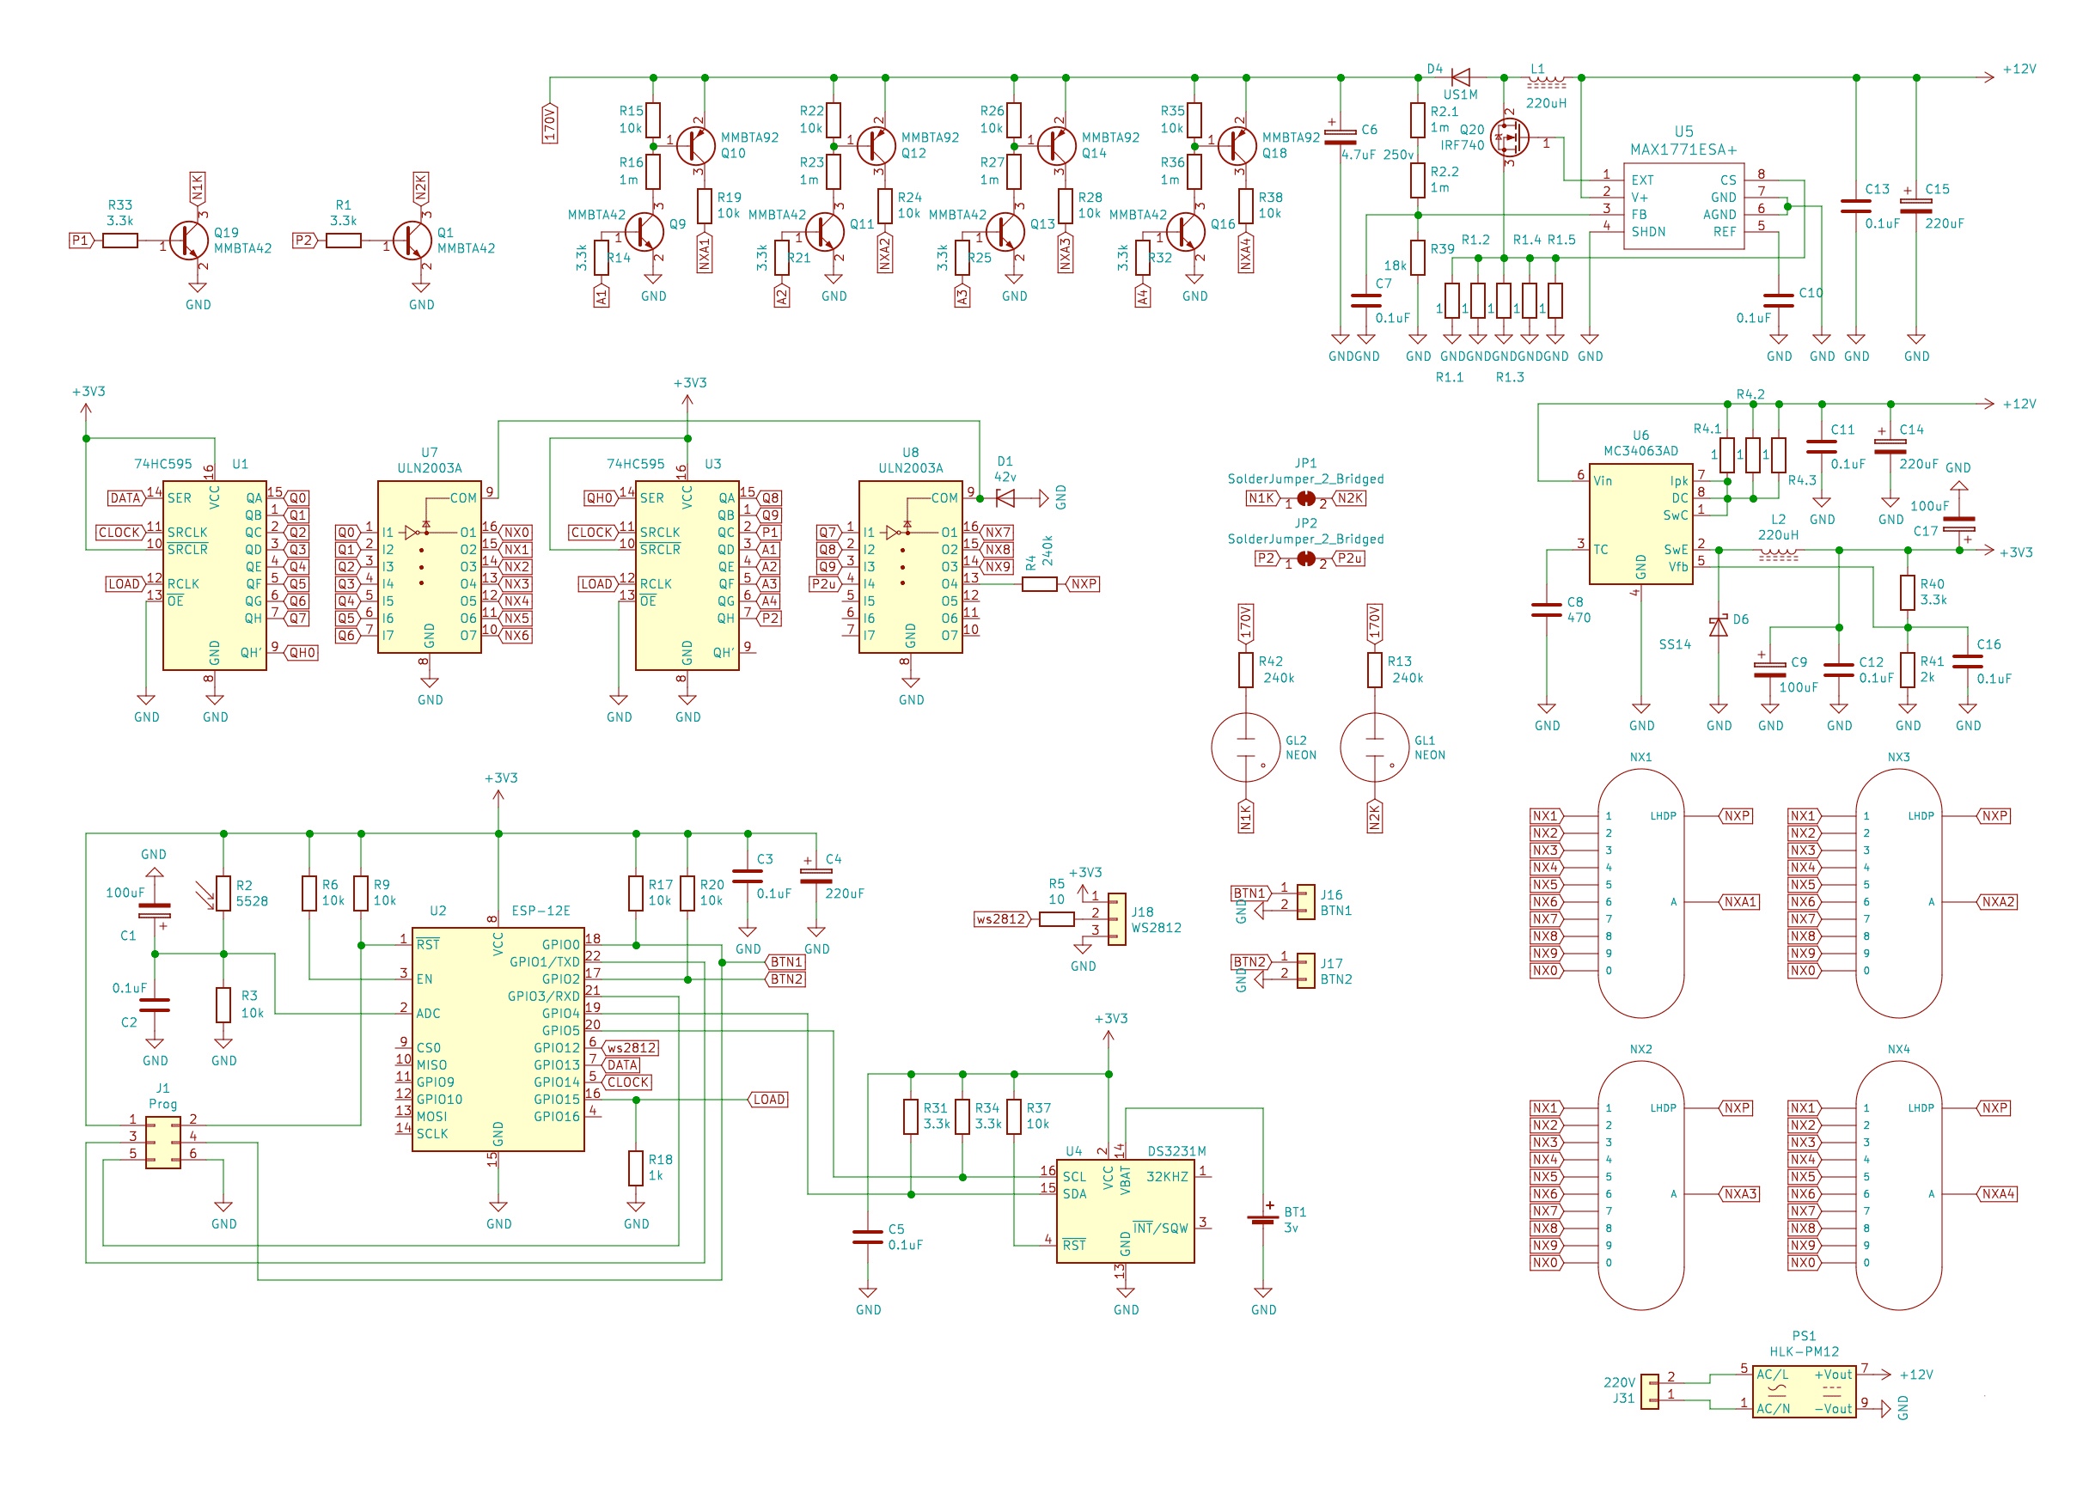Click the GL2 neon lamp symbol
The width and height of the screenshot is (2095, 1506).
[1246, 747]
